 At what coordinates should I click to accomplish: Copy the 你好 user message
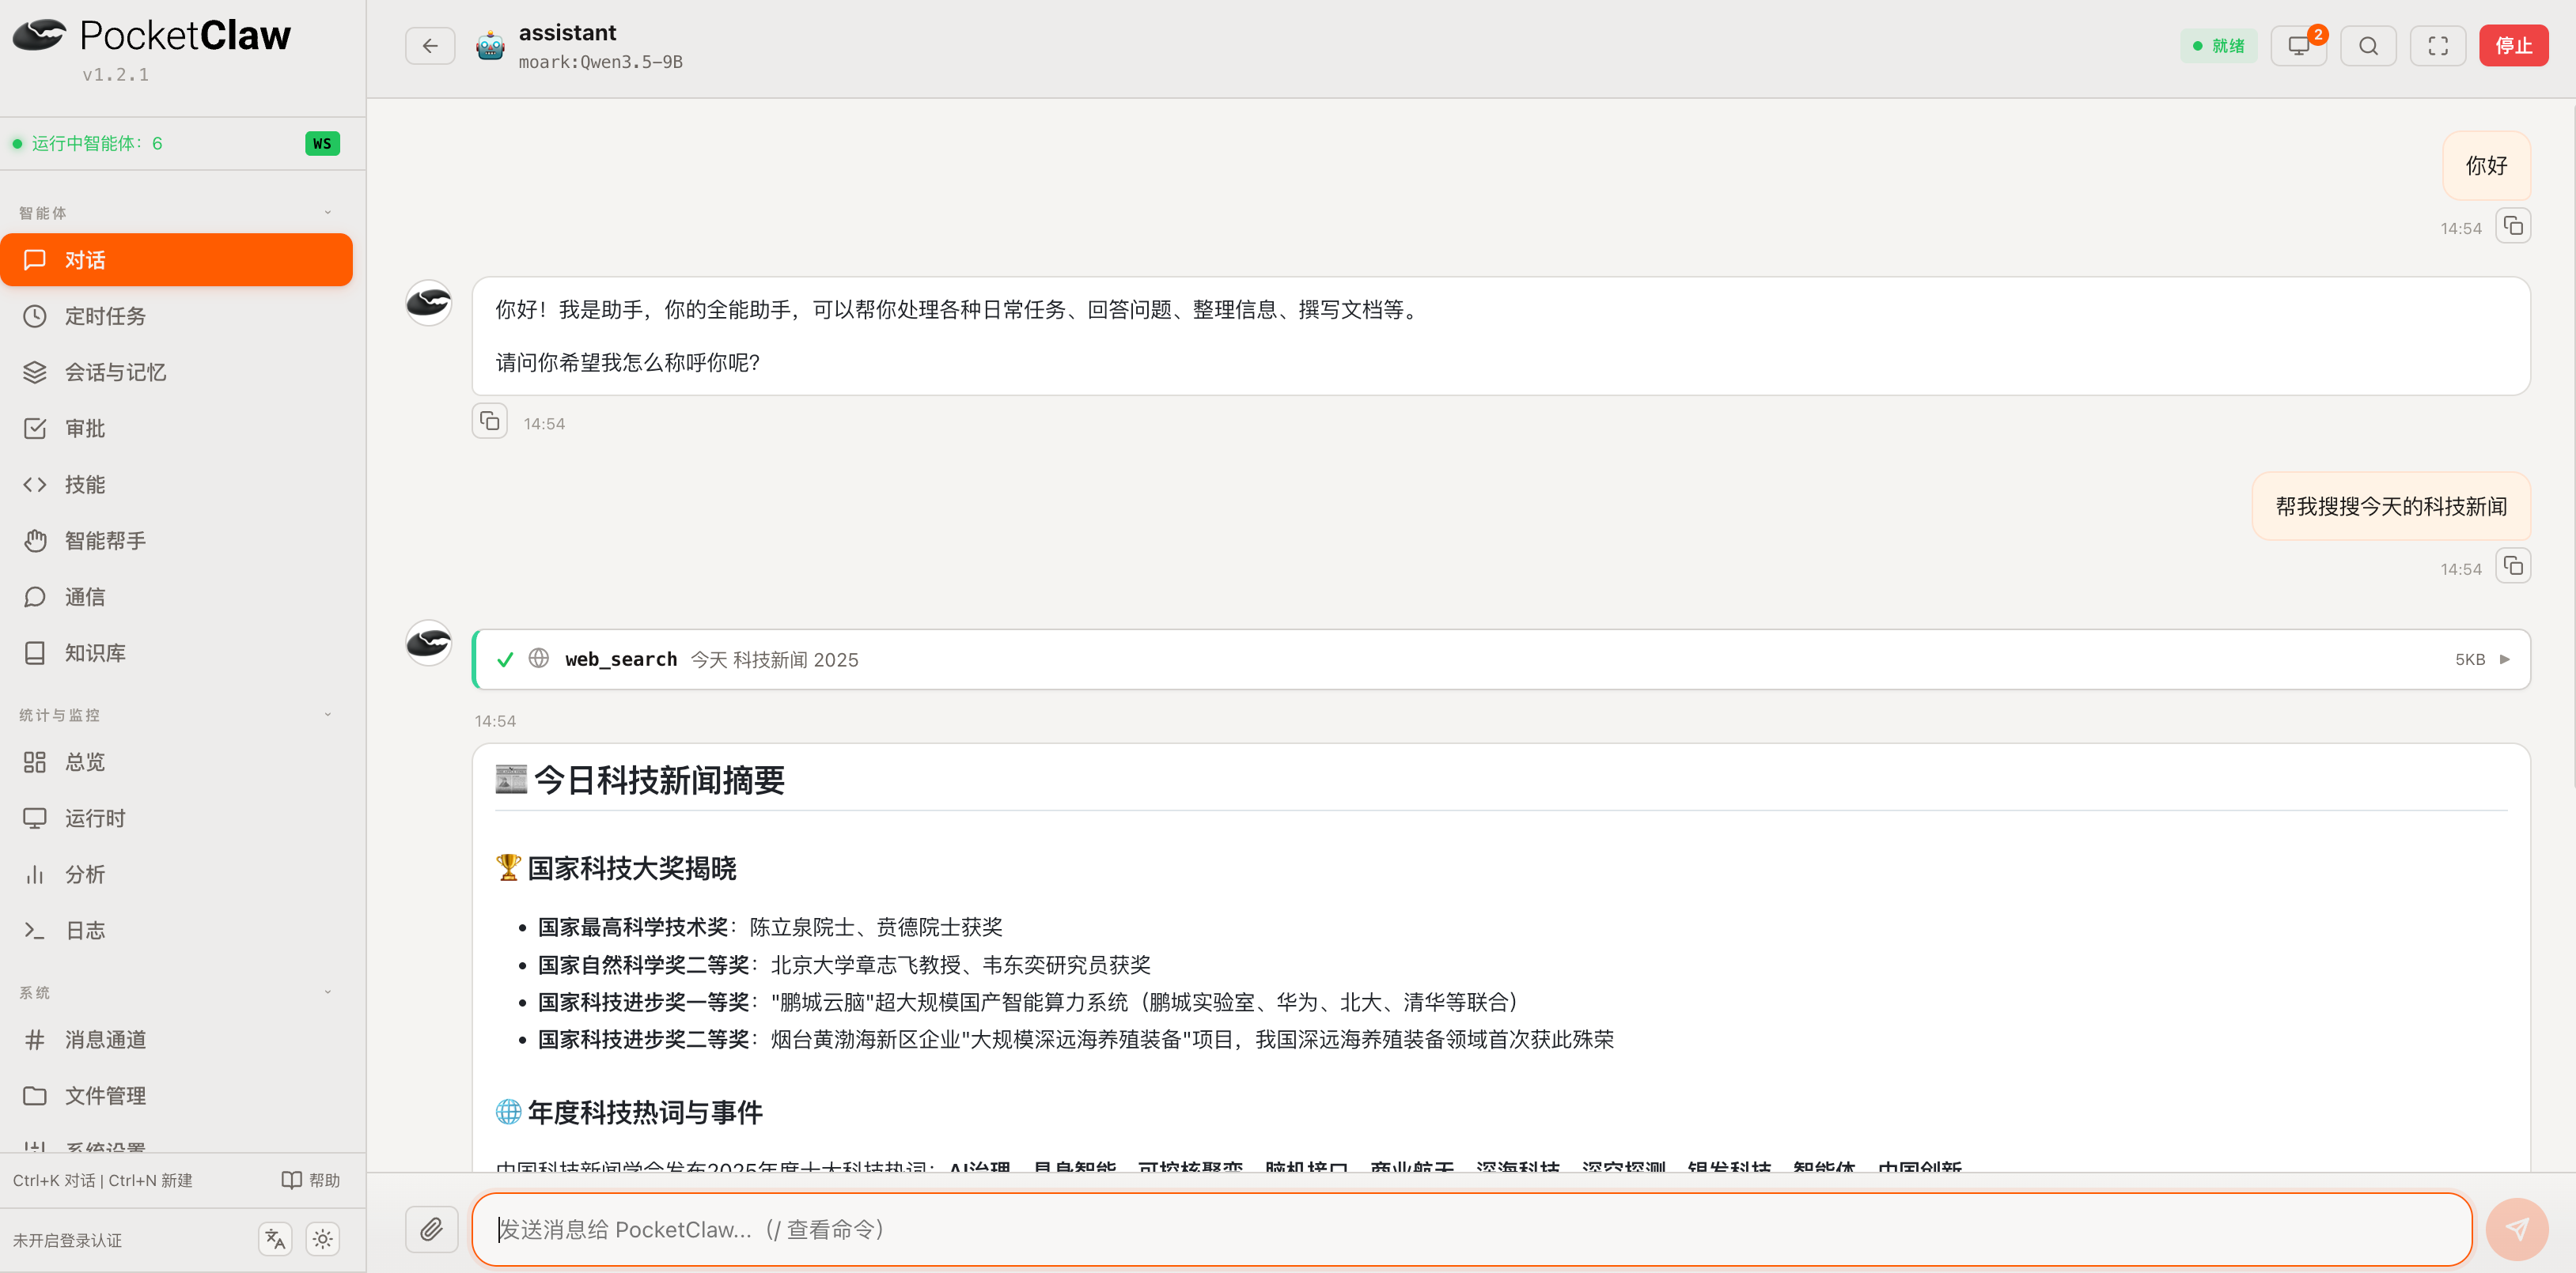2513,226
